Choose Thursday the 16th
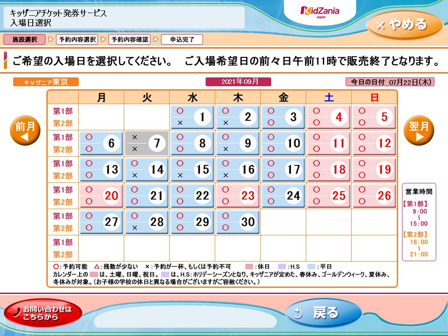The height and width of the screenshot is (336, 448). (238, 169)
